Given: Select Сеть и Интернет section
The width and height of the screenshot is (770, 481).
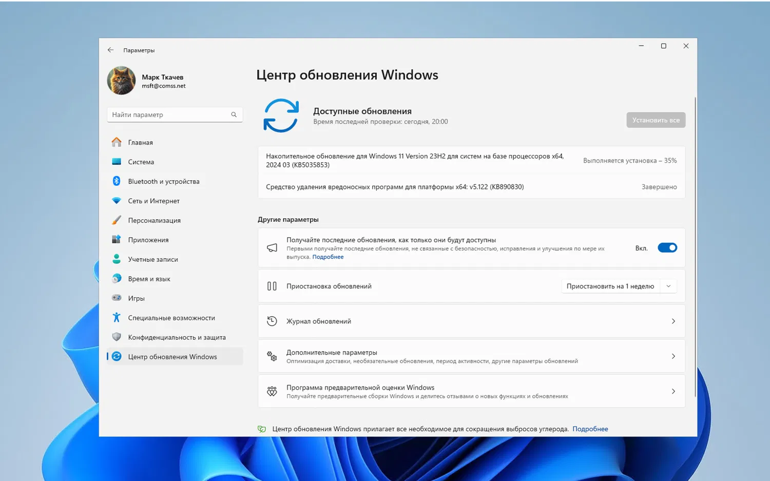Looking at the screenshot, I should (x=175, y=201).
